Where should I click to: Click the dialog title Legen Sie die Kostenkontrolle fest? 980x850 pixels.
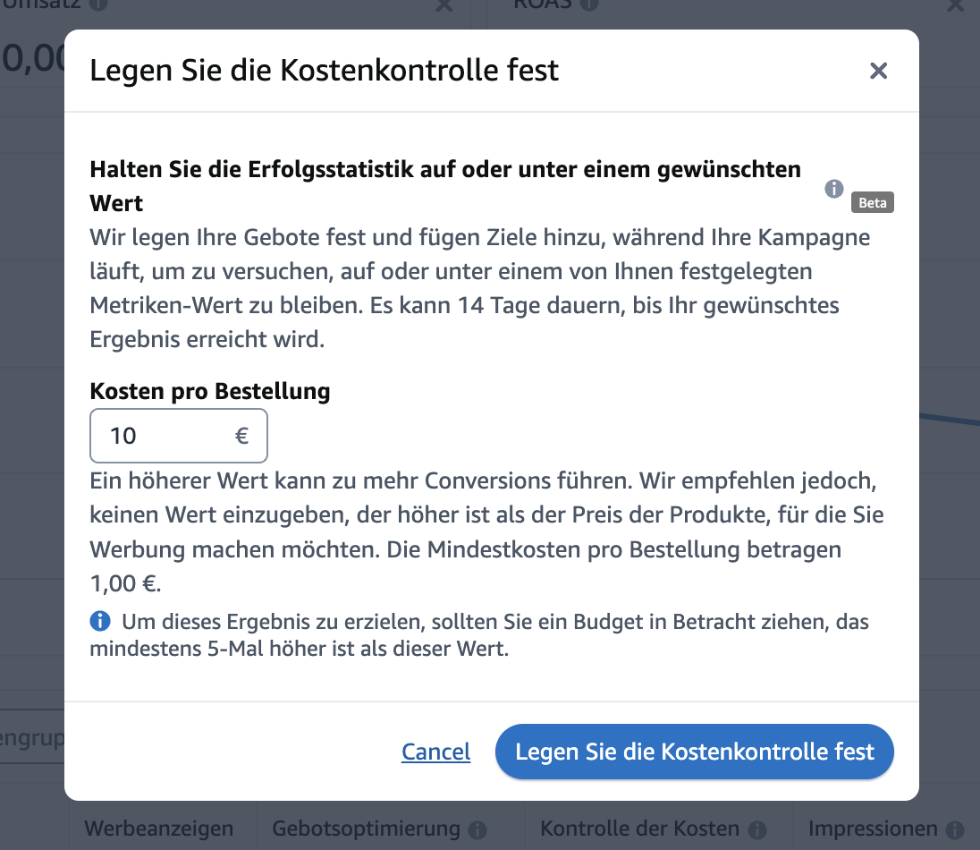[324, 70]
